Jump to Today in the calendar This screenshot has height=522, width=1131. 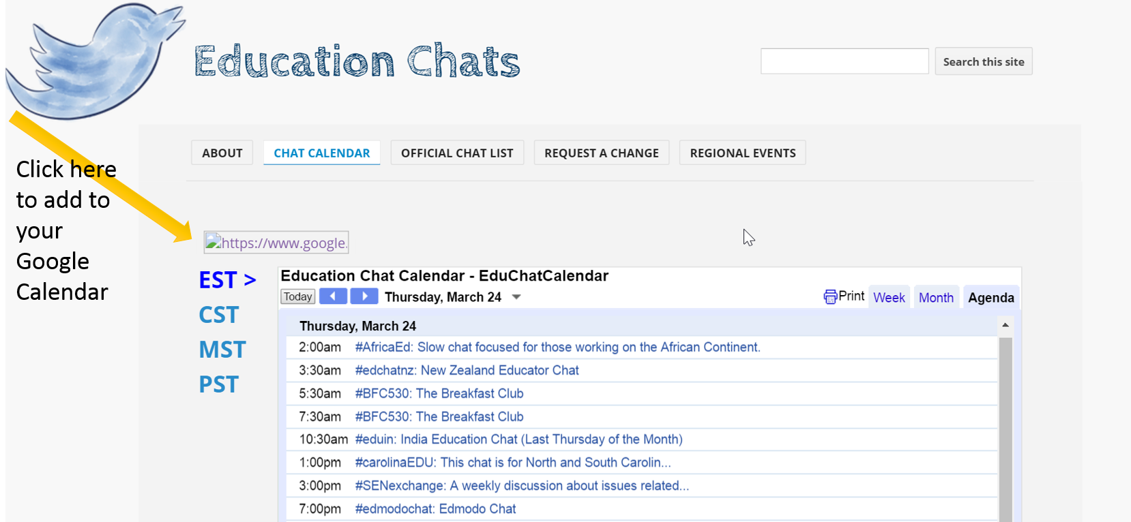tap(297, 296)
